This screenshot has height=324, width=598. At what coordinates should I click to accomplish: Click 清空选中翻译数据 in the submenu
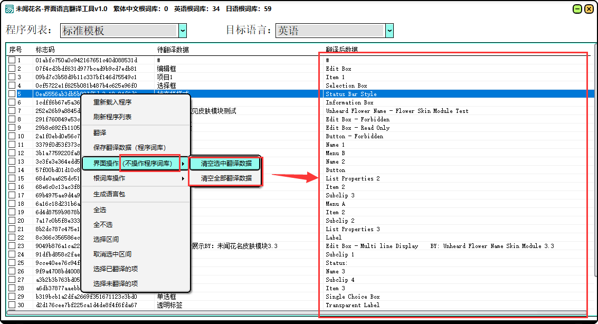[226, 164]
